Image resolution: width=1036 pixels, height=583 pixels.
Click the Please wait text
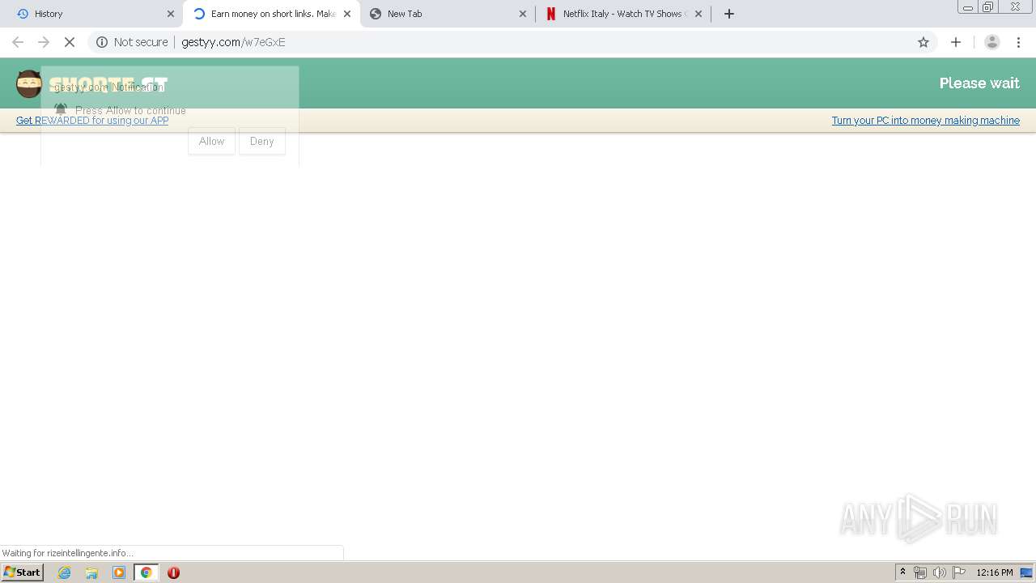979,83
